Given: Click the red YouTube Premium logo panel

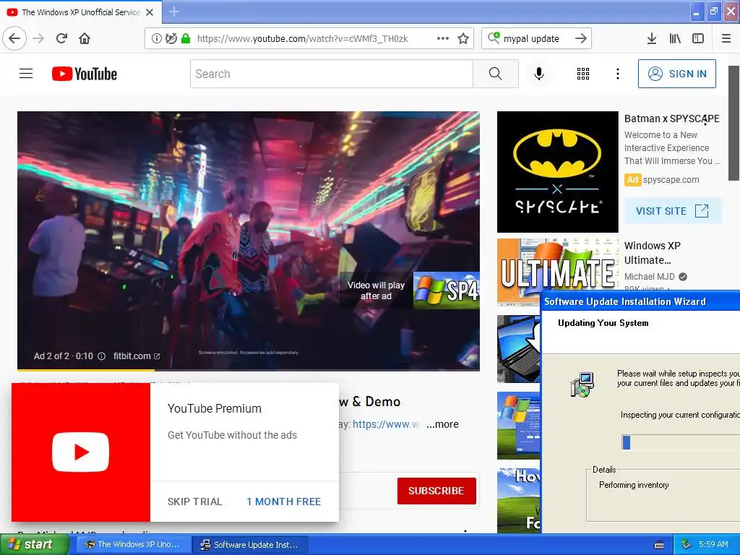Looking at the screenshot, I should coord(81,452).
